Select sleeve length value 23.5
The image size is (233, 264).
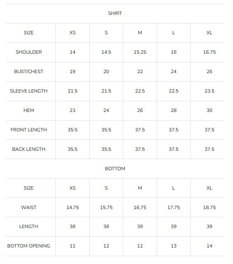209,91
